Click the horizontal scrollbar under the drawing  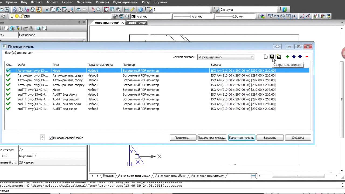(x=298, y=176)
